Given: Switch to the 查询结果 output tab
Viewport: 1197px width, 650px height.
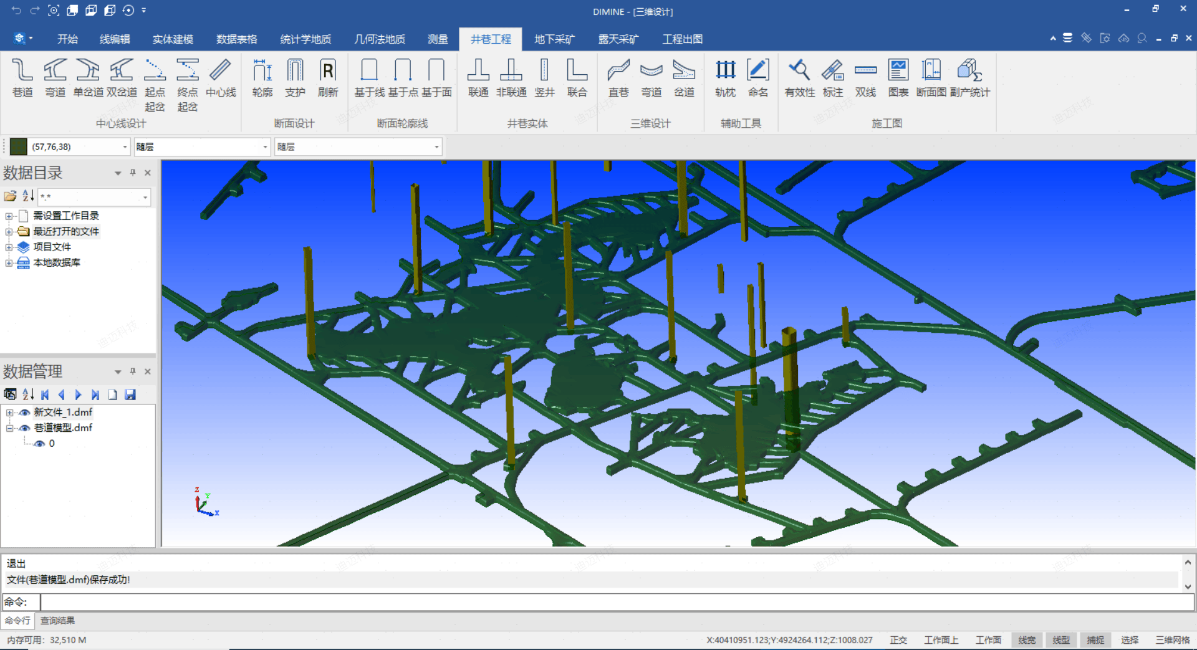Looking at the screenshot, I should tap(57, 621).
